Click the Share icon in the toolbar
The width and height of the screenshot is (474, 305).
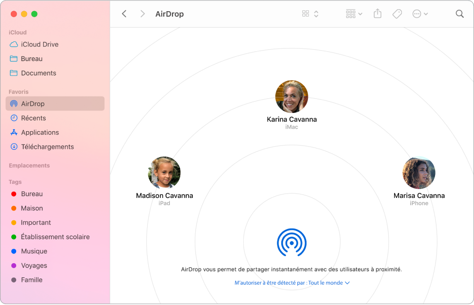point(377,13)
